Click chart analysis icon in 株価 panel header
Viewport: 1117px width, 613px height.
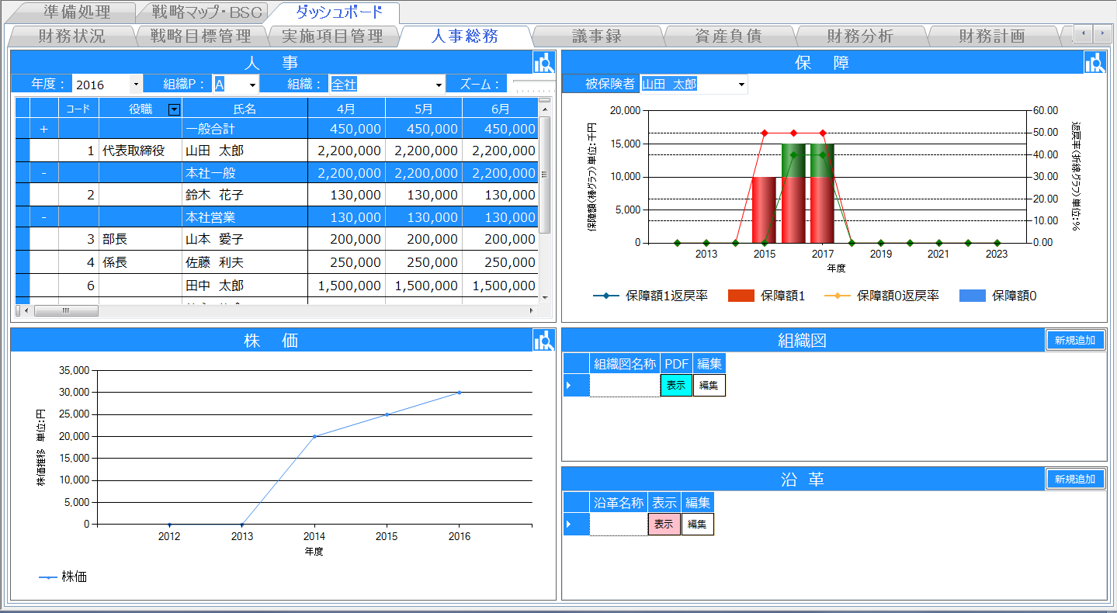point(543,340)
